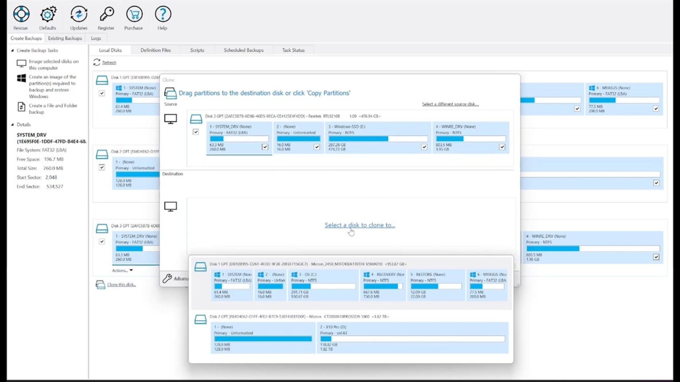Click the Refresh arrows icon
The height and width of the screenshot is (382, 680).
point(97,62)
